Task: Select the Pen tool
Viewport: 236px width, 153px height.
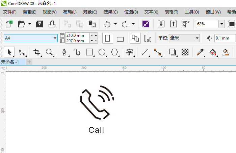Action: point(65,52)
